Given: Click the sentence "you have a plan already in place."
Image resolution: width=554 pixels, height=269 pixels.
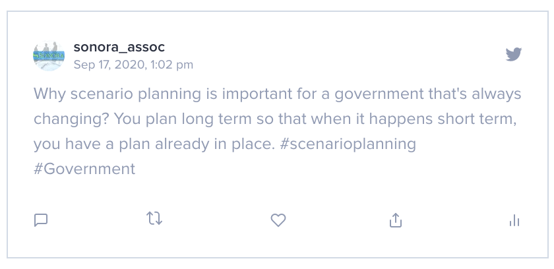Looking at the screenshot, I should pos(154,144).
